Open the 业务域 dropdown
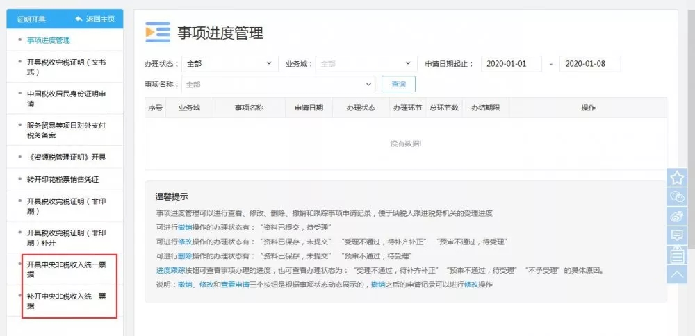The image size is (695, 336). 366,64
